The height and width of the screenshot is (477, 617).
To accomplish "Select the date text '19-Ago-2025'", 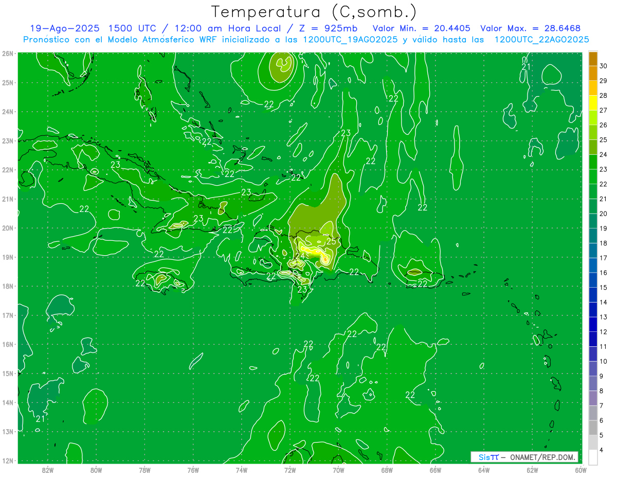I will (x=66, y=28).
